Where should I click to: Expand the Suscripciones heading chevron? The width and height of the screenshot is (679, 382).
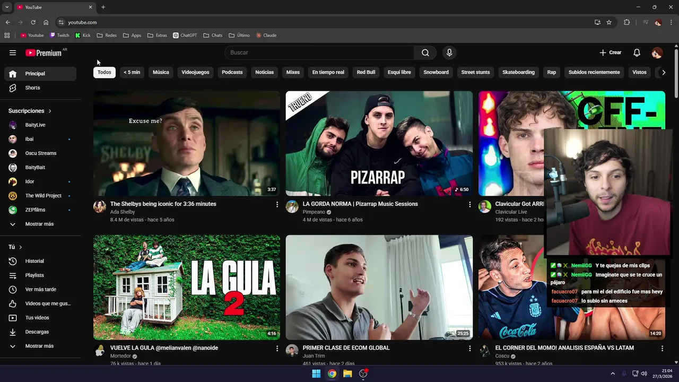50,111
